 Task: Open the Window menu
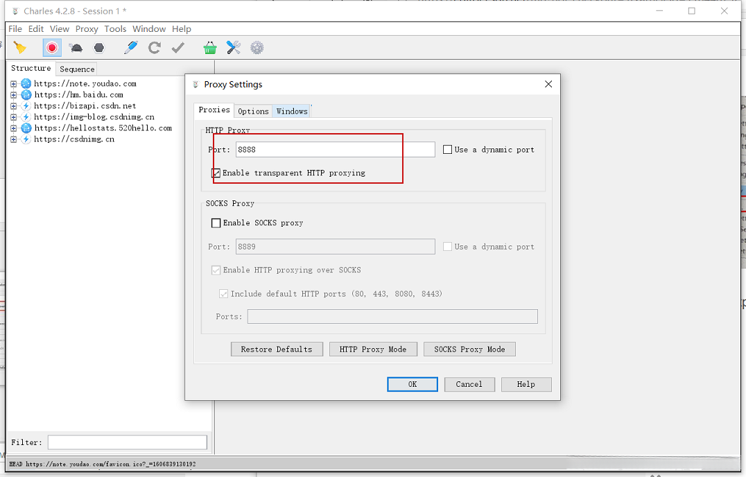pos(149,29)
